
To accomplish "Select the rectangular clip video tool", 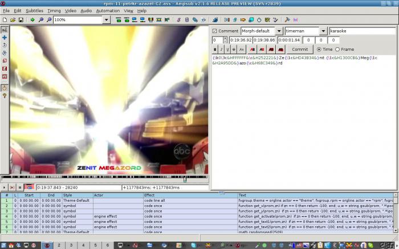I will coord(5,69).
